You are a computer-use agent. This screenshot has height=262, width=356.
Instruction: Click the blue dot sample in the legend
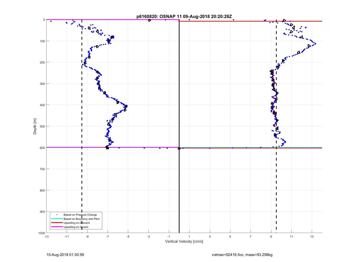click(57, 215)
